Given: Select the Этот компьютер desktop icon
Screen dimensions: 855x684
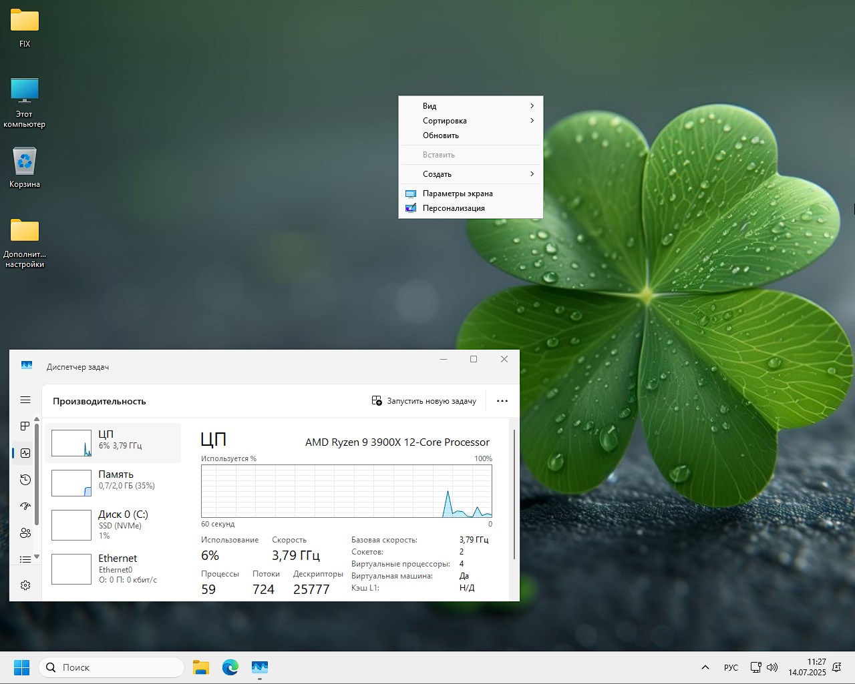Looking at the screenshot, I should [25, 103].
